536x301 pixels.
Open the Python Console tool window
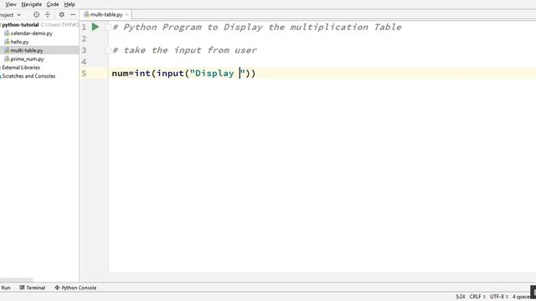(75, 288)
